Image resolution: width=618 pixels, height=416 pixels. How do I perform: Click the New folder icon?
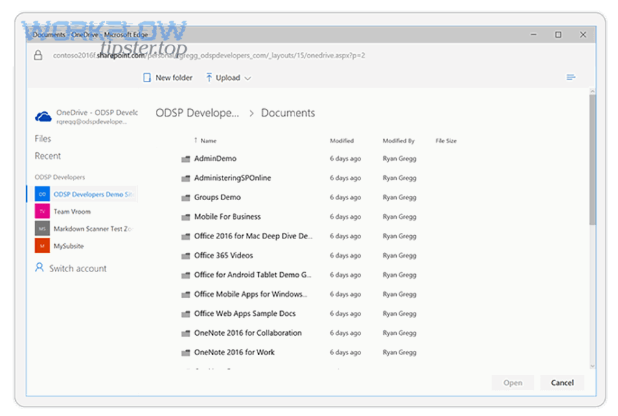click(147, 78)
